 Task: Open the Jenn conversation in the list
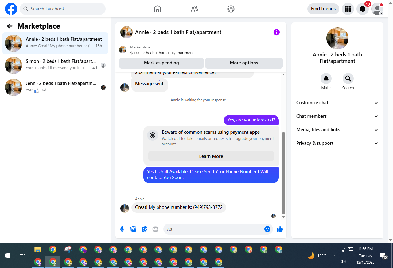(55, 87)
